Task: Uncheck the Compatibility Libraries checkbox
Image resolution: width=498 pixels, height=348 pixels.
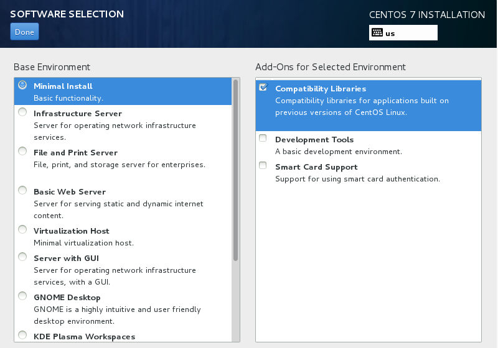Action: pos(263,88)
